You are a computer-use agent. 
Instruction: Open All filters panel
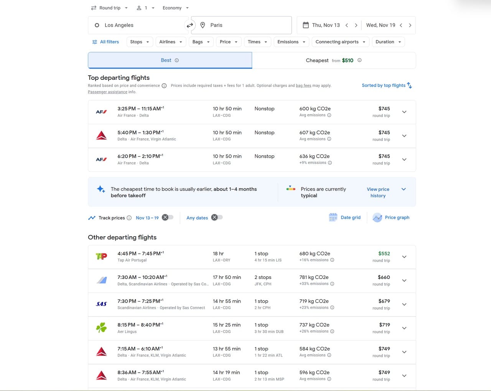point(105,42)
